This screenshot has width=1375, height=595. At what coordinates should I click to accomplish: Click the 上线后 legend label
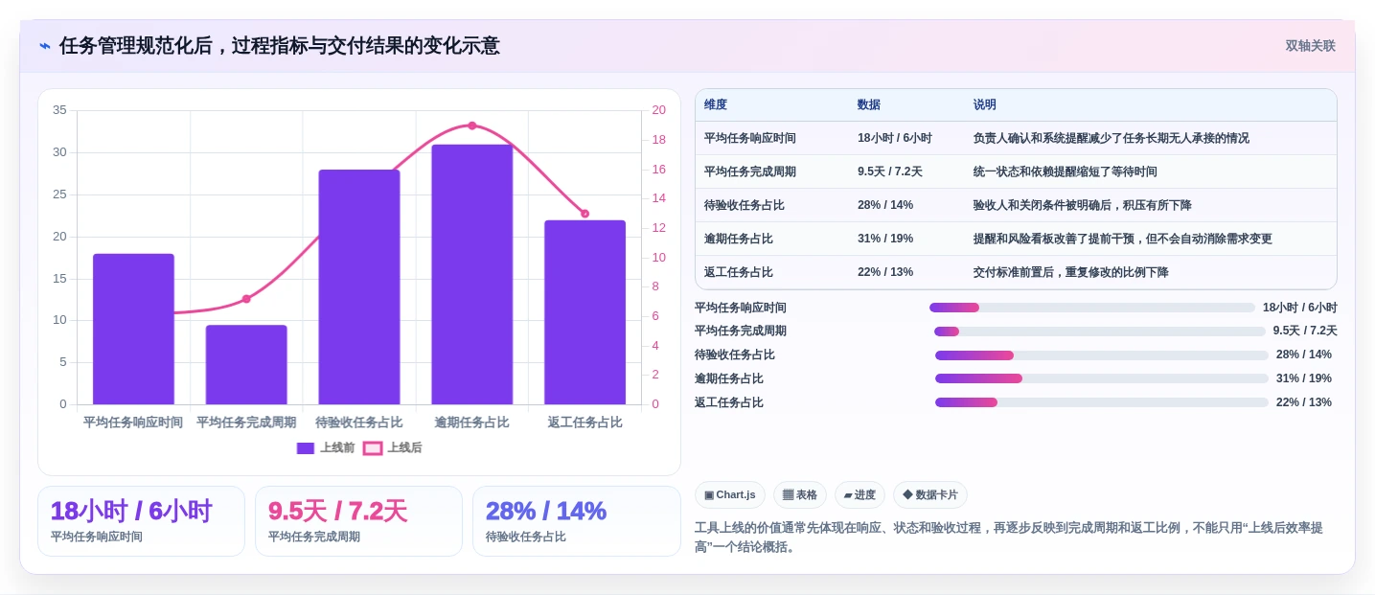coord(404,447)
